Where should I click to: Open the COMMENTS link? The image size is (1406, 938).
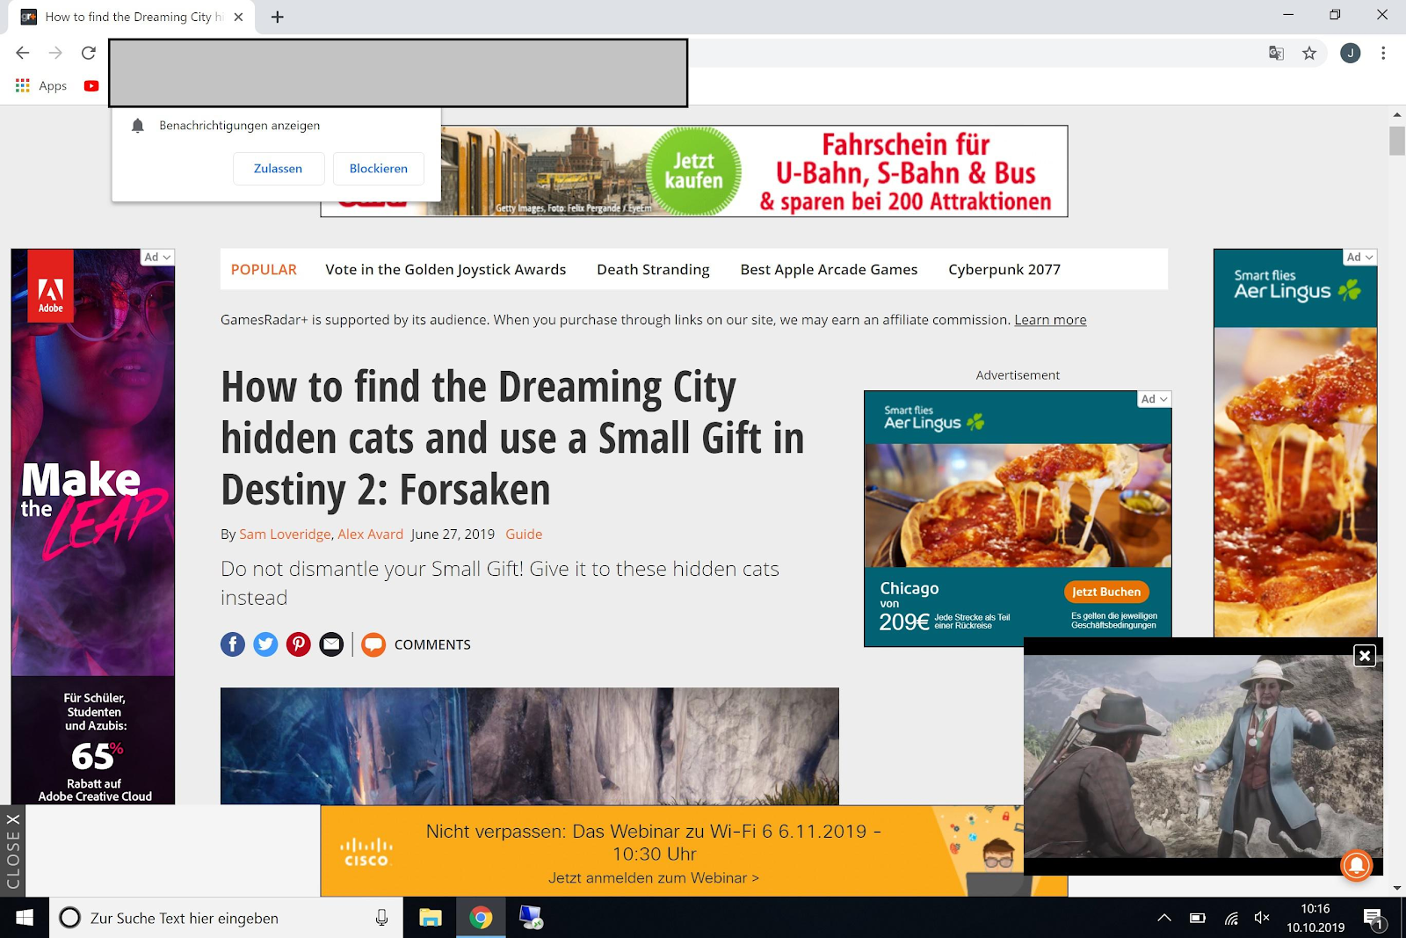point(432,644)
